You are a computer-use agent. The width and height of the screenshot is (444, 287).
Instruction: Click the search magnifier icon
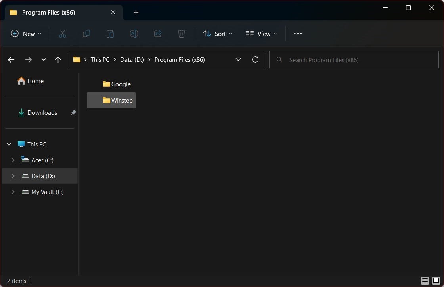point(279,60)
